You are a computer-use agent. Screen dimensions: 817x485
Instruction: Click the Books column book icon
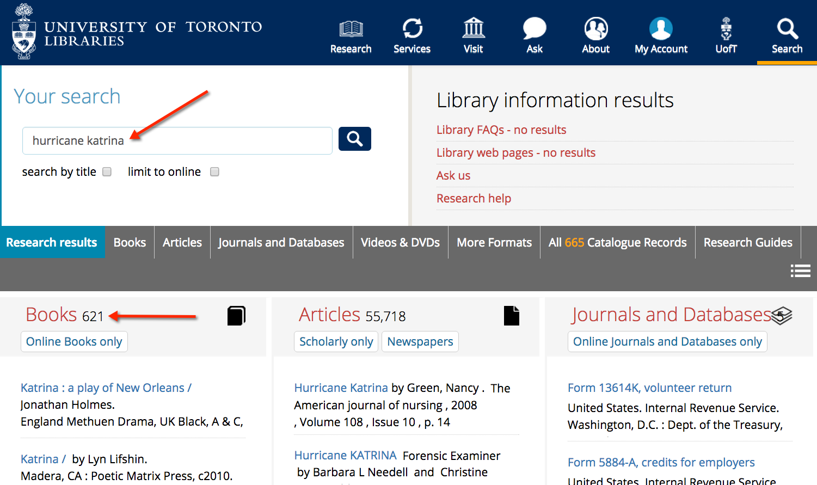[x=236, y=316]
